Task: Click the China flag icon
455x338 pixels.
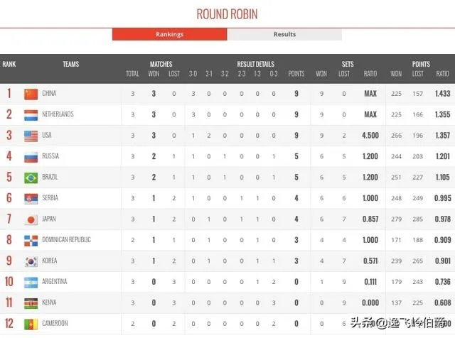Action: pyautogui.click(x=31, y=94)
